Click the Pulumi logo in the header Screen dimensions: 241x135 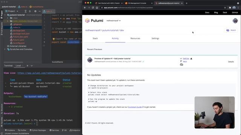point(94,21)
